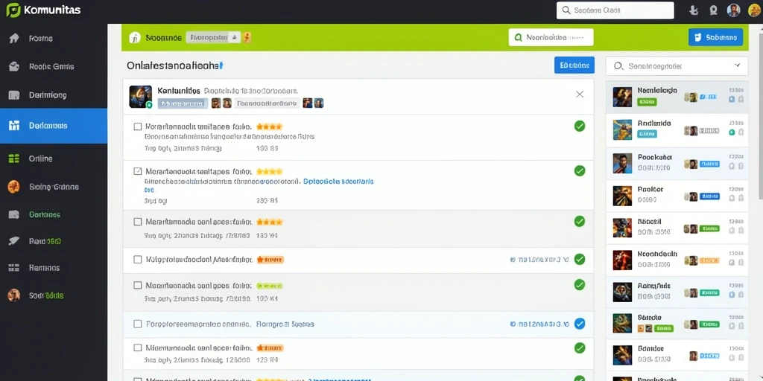Screen dimensions: 763x381
Task: Expand the chevron in the right panel search box
Action: pyautogui.click(x=737, y=65)
